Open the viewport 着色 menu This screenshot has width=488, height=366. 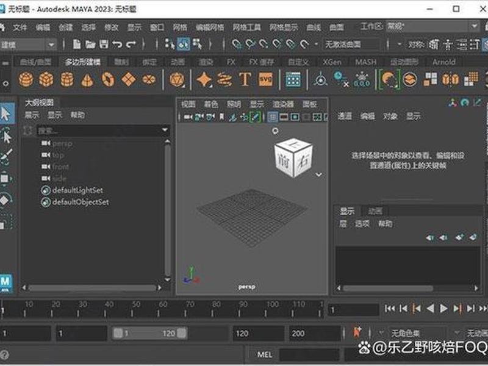pyautogui.click(x=210, y=104)
